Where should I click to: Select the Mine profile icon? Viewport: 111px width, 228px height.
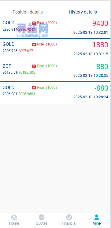tap(97, 217)
